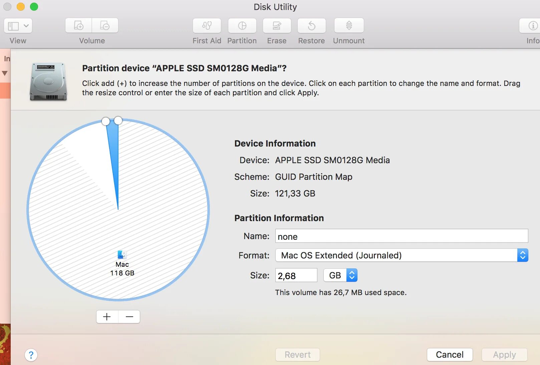Run First Aid from the toolbar
This screenshot has width=540, height=365.
(207, 26)
